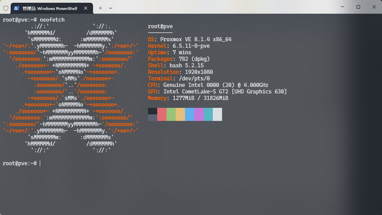Maximize the terminal window

(358, 7)
